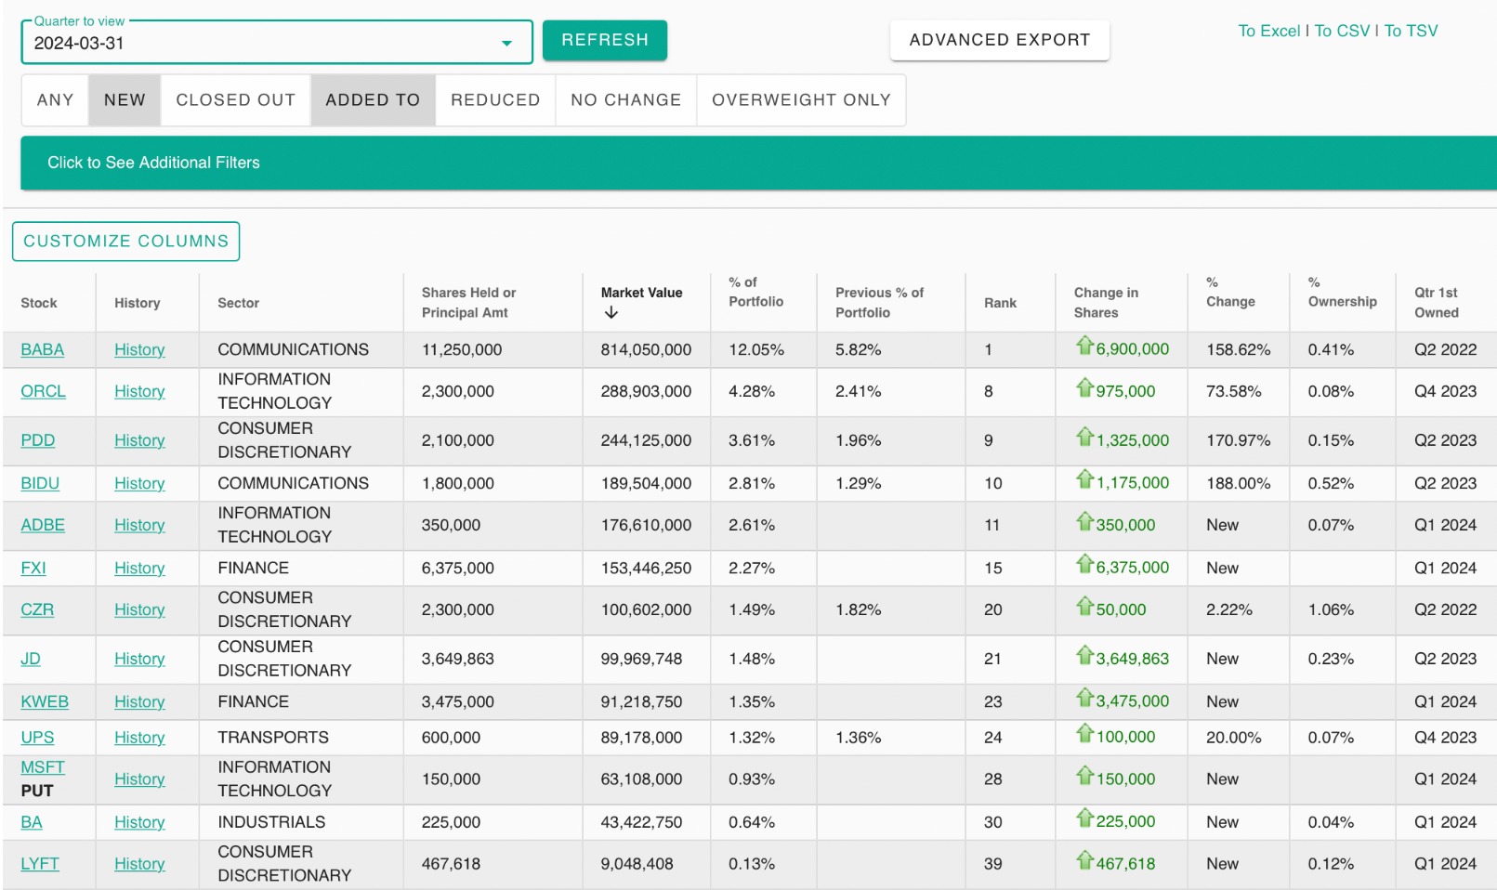
Task: Toggle the ADDED TO filter
Action: tap(373, 100)
